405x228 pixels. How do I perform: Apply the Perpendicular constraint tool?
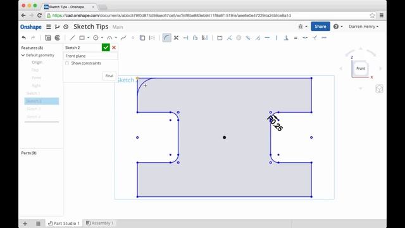pyautogui.click(x=286, y=38)
